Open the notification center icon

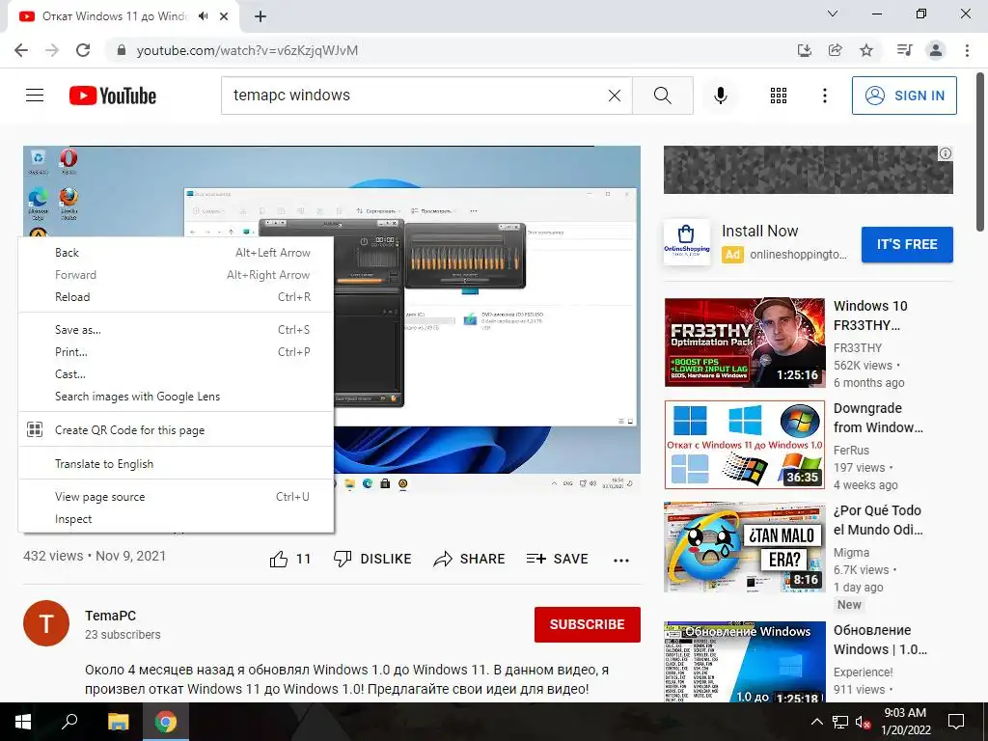click(956, 722)
